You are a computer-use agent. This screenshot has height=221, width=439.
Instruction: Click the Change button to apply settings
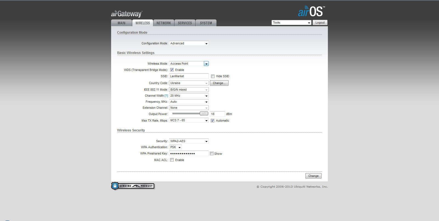[x=313, y=176]
